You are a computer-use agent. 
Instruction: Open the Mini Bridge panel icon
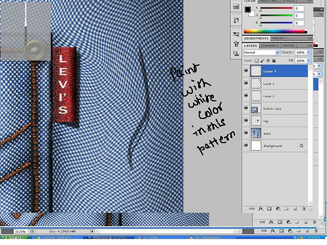(236, 7)
